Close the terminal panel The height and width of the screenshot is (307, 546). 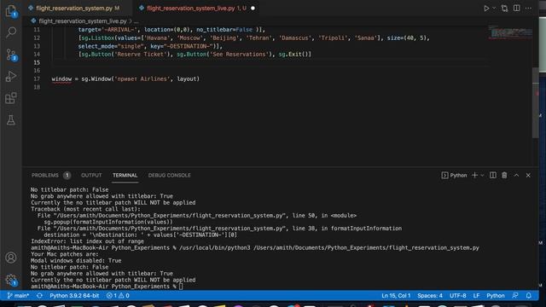click(528, 176)
